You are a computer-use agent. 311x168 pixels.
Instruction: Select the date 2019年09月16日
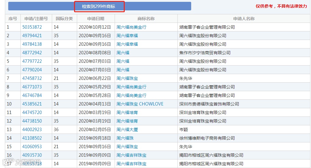pos(95,146)
